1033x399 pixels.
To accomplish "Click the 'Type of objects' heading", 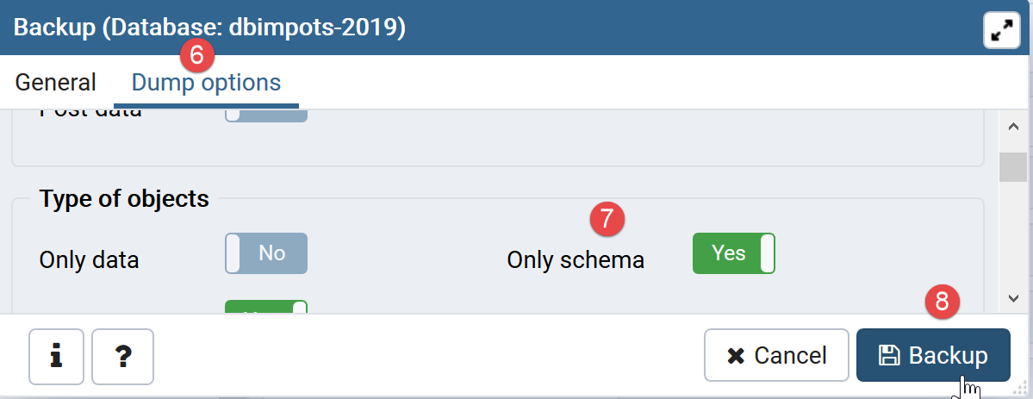I will (x=124, y=199).
